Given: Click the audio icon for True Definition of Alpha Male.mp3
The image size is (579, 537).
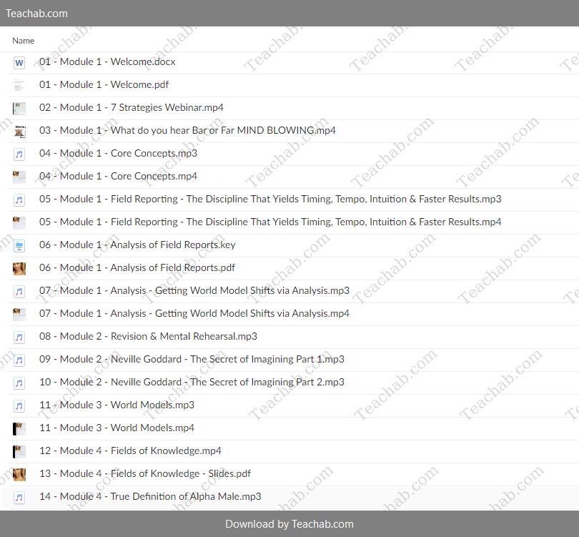Looking at the screenshot, I should tap(19, 498).
